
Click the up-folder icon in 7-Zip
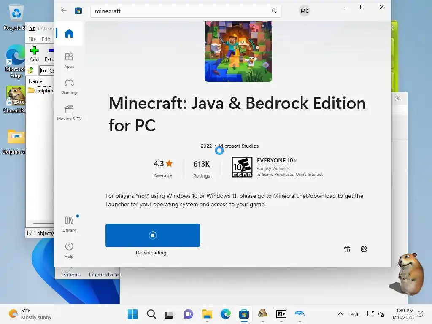coord(31,70)
